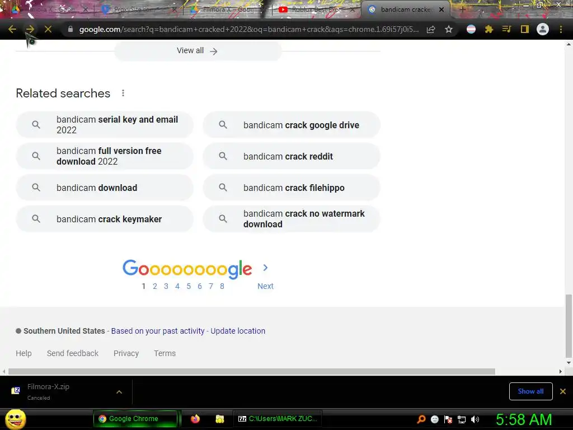Open network tray icon

[x=462, y=419]
